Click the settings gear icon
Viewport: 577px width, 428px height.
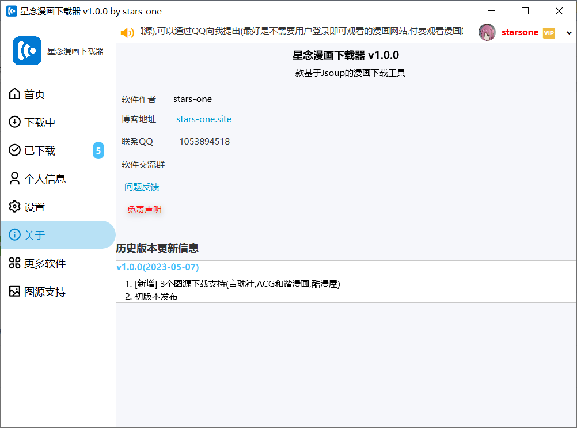[x=15, y=207]
